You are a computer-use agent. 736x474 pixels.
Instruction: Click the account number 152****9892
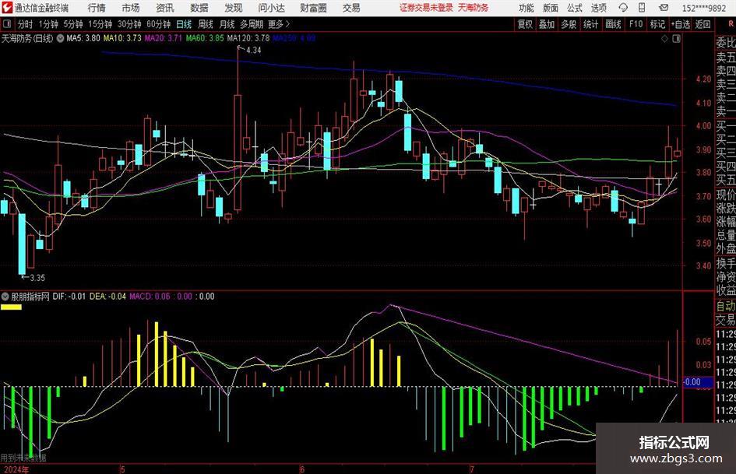tap(704, 8)
